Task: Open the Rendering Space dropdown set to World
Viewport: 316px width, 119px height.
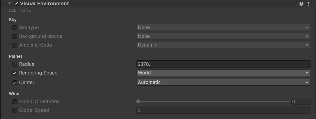Action: click(223, 73)
